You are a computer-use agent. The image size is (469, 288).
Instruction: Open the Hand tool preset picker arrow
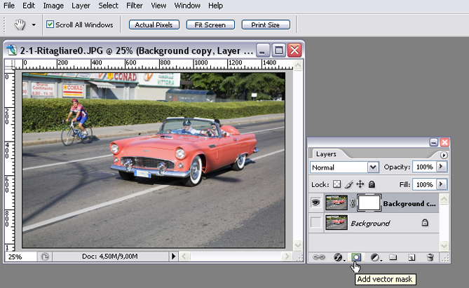pos(34,25)
